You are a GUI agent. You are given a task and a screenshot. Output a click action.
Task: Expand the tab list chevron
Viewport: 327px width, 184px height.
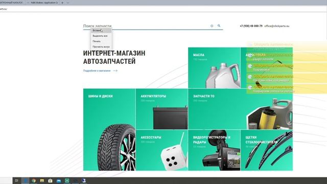click(68, 3)
